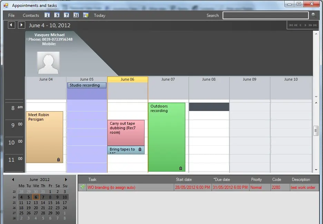Click the green pin icon on WO branding task
This screenshot has width=323, height=224.
(x=82, y=187)
